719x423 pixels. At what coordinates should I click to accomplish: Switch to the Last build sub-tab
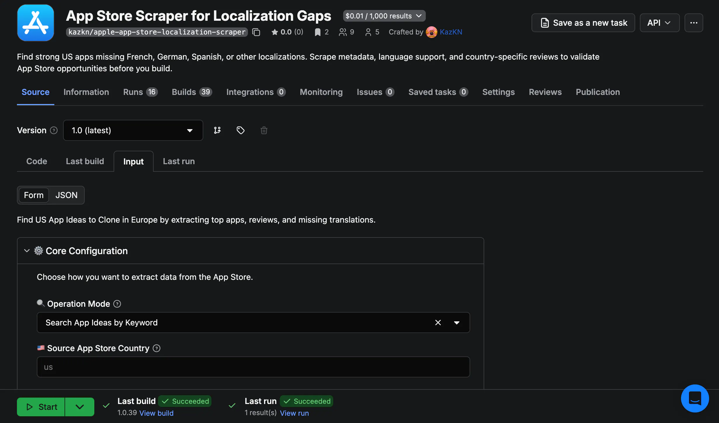[85, 161]
